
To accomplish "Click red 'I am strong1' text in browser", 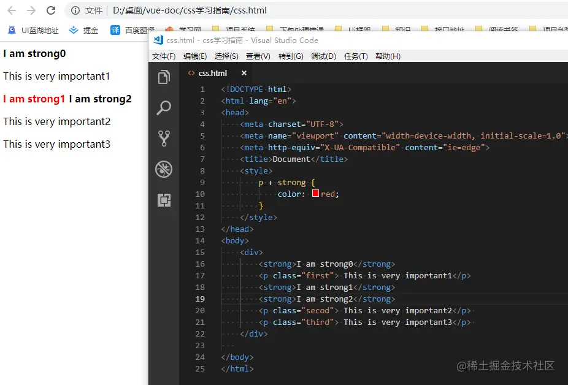I will pyautogui.click(x=34, y=99).
